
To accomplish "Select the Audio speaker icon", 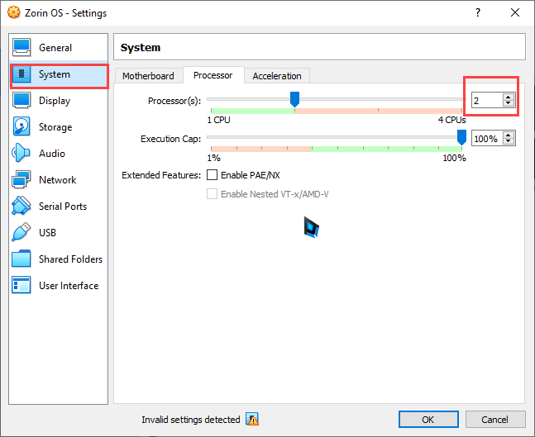I will pos(21,153).
